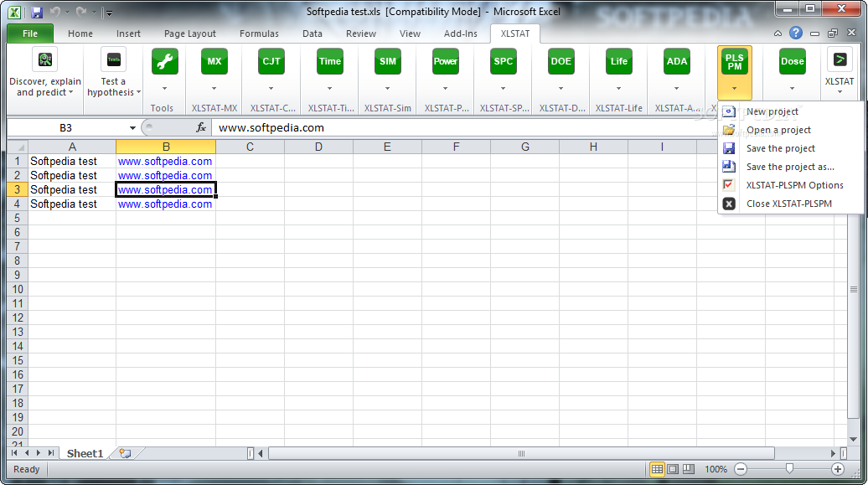Click the Undo icon in title bar

point(54,12)
